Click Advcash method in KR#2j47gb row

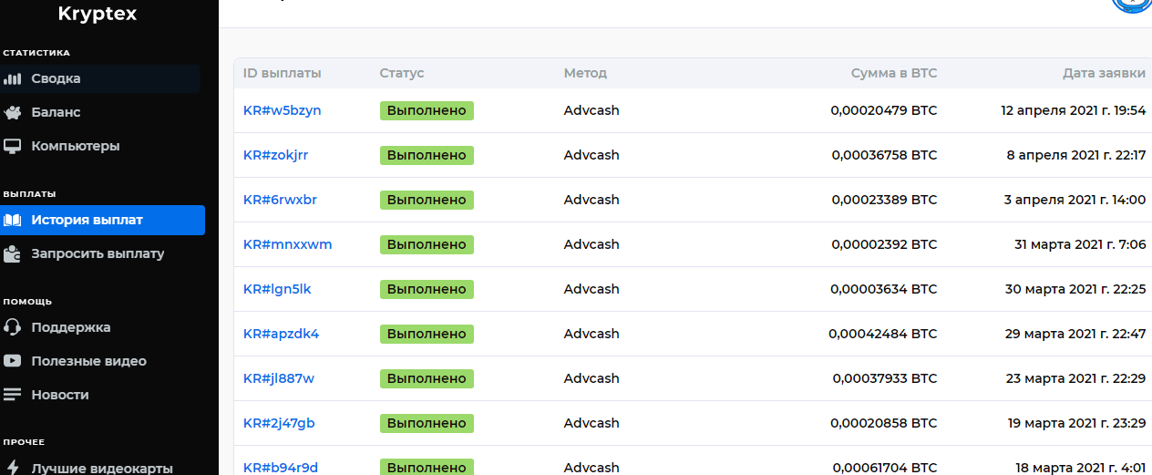pyautogui.click(x=591, y=423)
